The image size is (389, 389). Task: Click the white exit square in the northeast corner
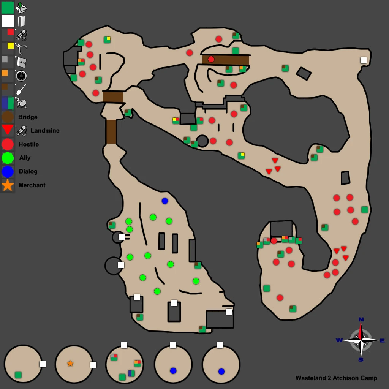(364, 60)
